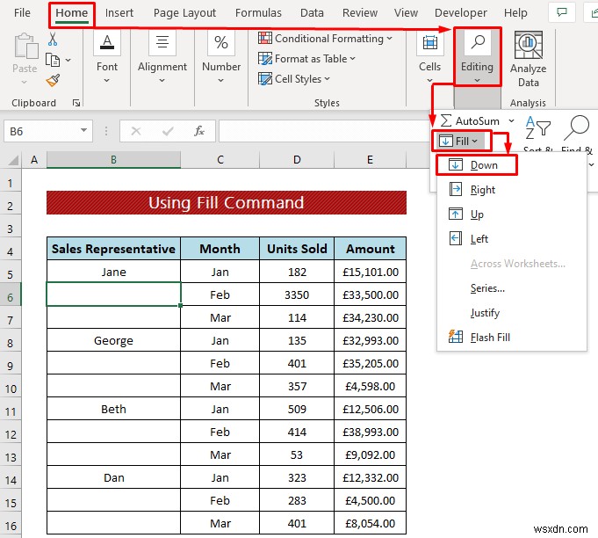Open the View tab
The width and height of the screenshot is (598, 538).
click(407, 13)
